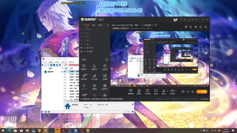Select the first orange scene tab

[x=87, y=25]
